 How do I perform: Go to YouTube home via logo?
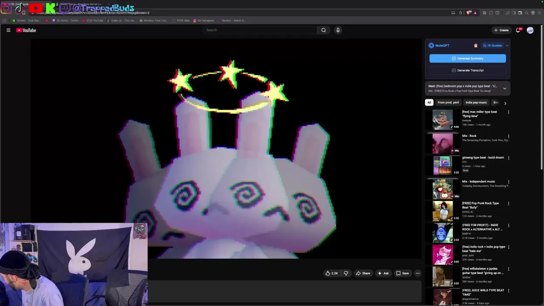(x=26, y=30)
